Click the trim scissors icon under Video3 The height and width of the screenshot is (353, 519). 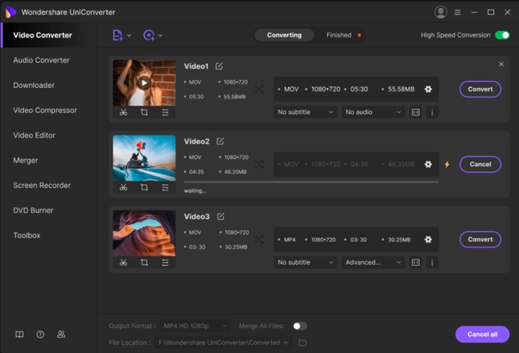(x=123, y=263)
